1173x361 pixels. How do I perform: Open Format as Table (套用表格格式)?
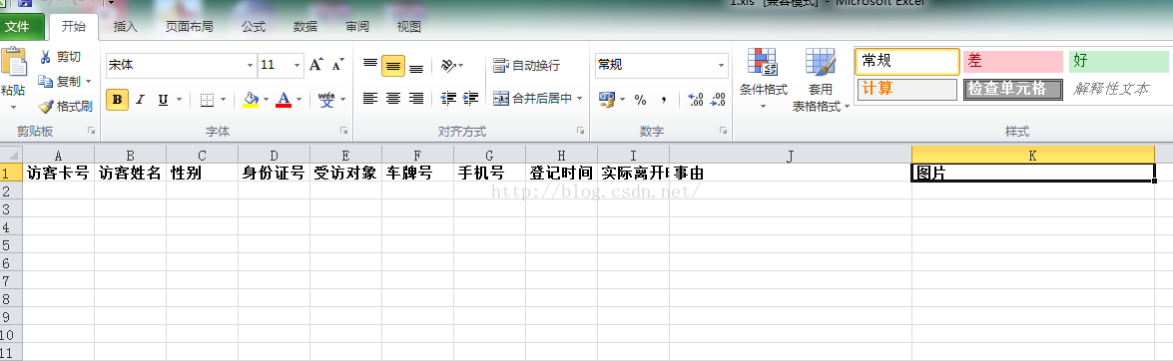tap(821, 79)
